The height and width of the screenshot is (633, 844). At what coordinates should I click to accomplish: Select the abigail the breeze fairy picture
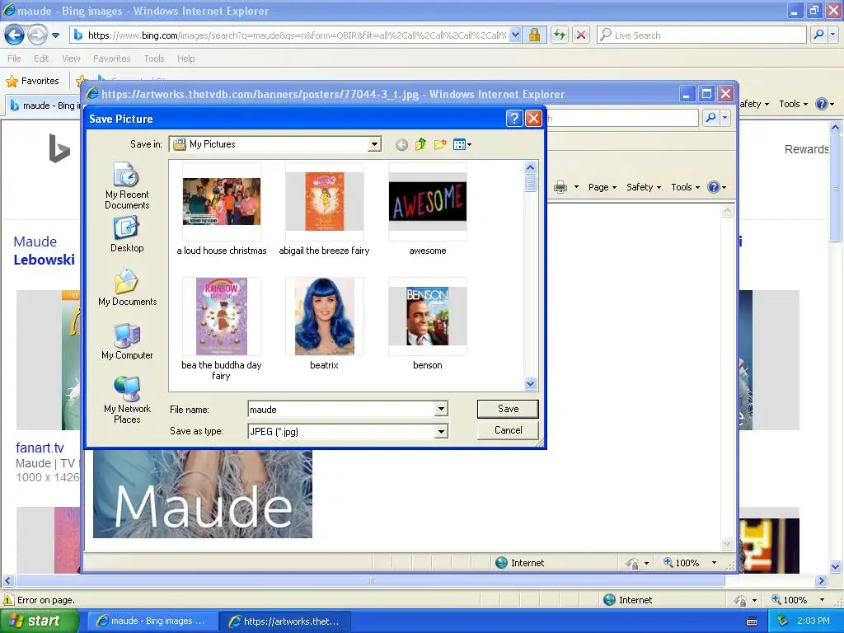(324, 210)
